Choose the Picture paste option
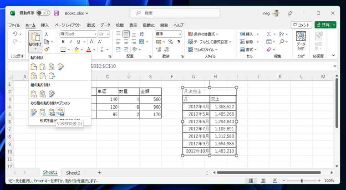Viewport: 346px width, 190px height. click(51, 112)
